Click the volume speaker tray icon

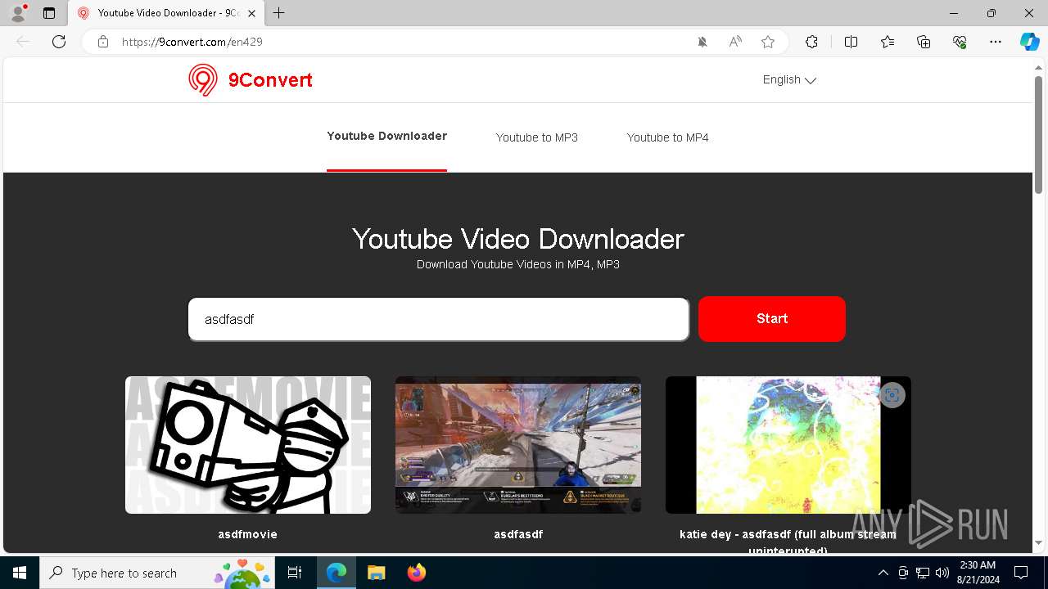[x=942, y=573]
